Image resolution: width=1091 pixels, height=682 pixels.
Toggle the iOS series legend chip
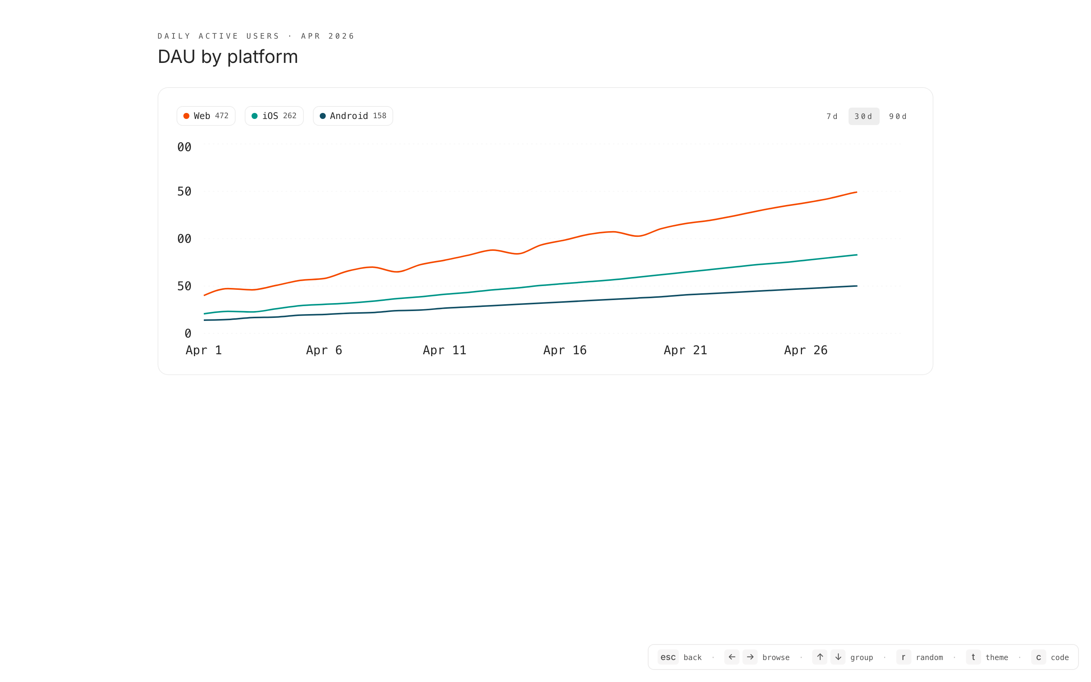[x=274, y=116]
